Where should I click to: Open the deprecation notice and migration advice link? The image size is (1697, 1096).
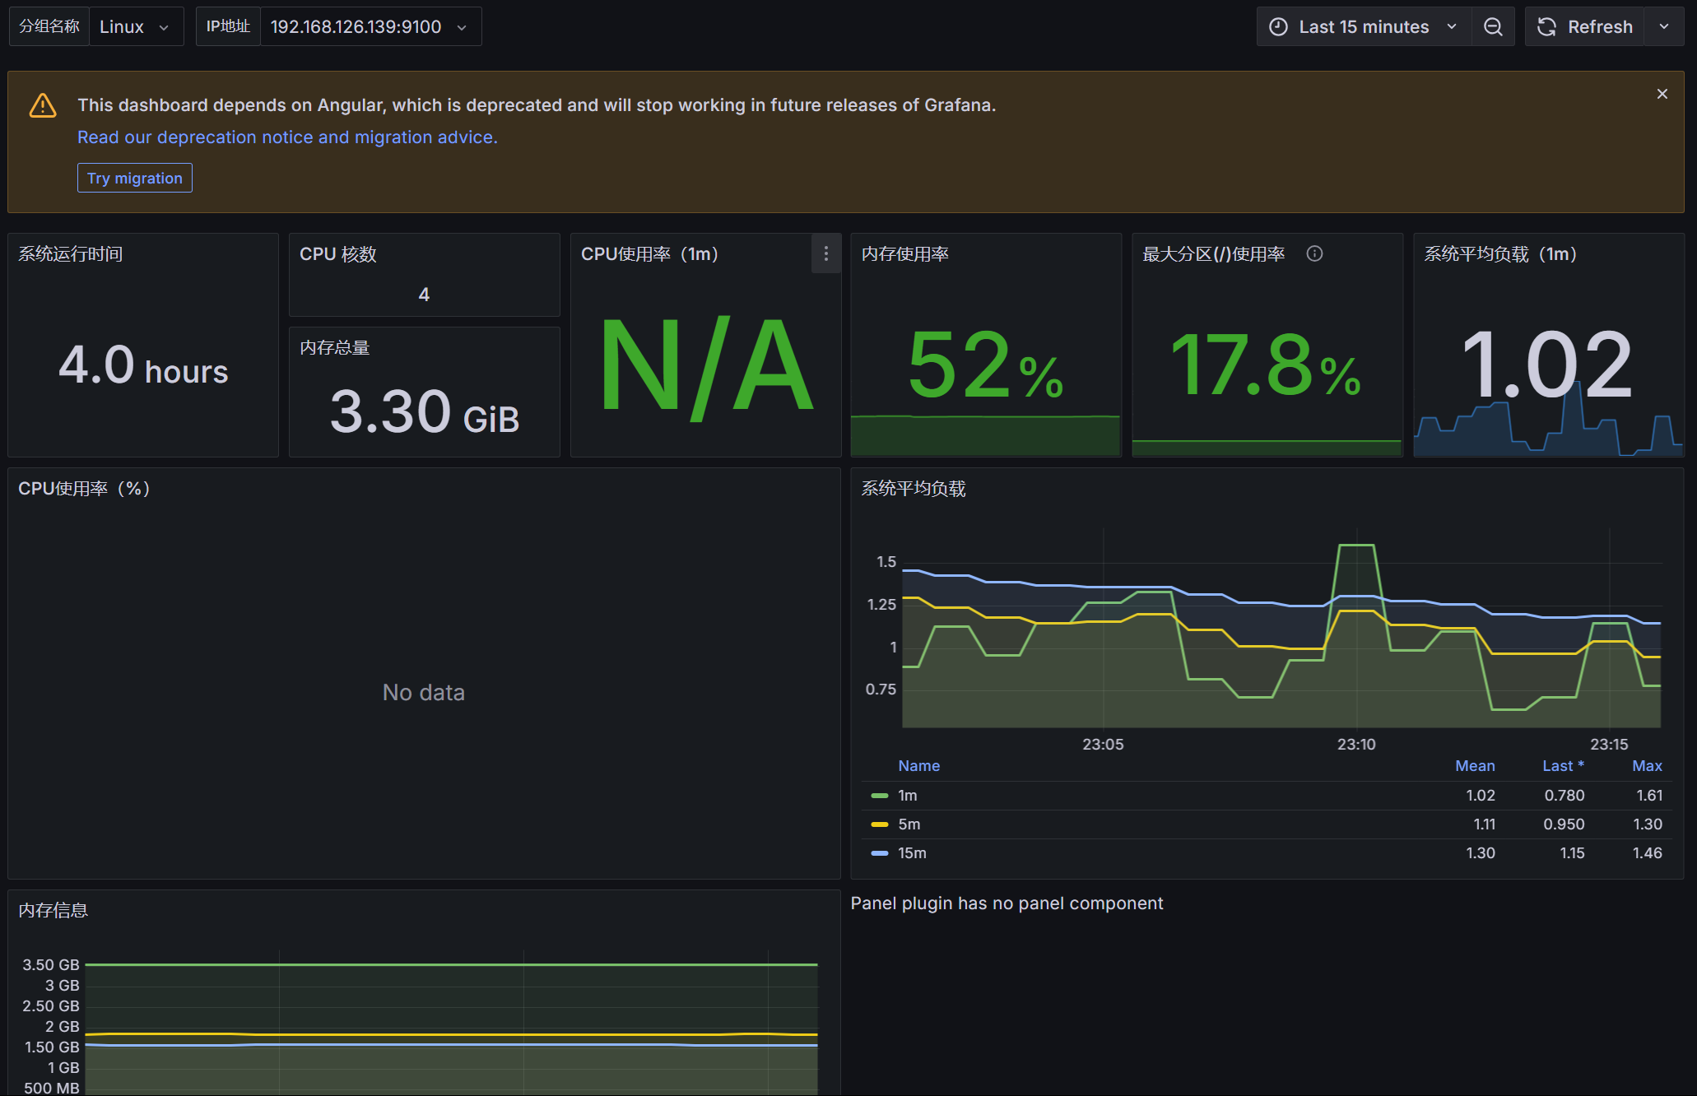(x=287, y=137)
